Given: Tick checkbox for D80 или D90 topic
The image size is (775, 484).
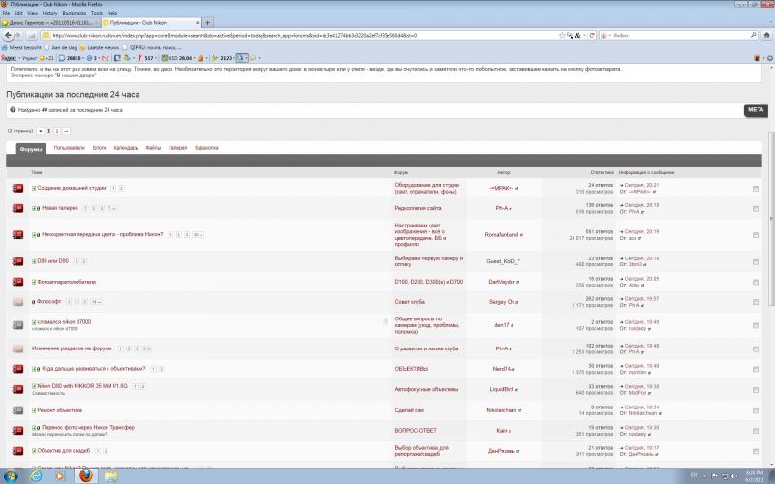Looking at the screenshot, I should click(756, 261).
